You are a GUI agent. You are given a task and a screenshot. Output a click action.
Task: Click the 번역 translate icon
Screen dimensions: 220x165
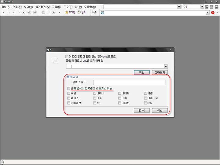point(79,13)
